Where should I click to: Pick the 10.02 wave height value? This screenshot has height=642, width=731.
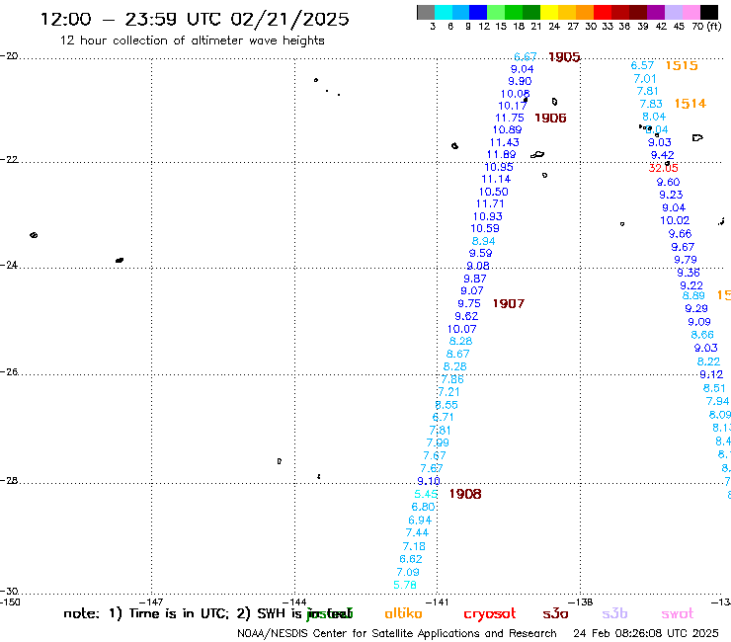pos(675,220)
